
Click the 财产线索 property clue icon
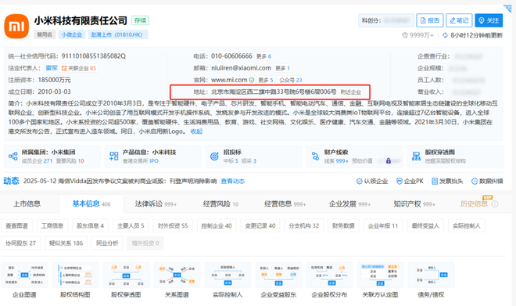[x=315, y=156]
